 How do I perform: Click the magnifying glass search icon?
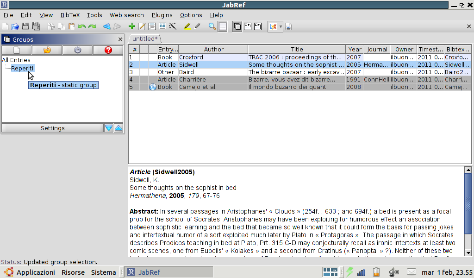pyautogui.click(x=212, y=26)
